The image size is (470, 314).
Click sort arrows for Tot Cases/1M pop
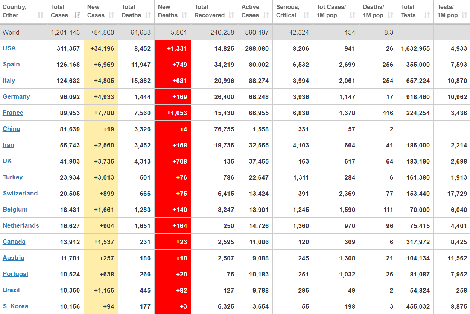click(352, 15)
